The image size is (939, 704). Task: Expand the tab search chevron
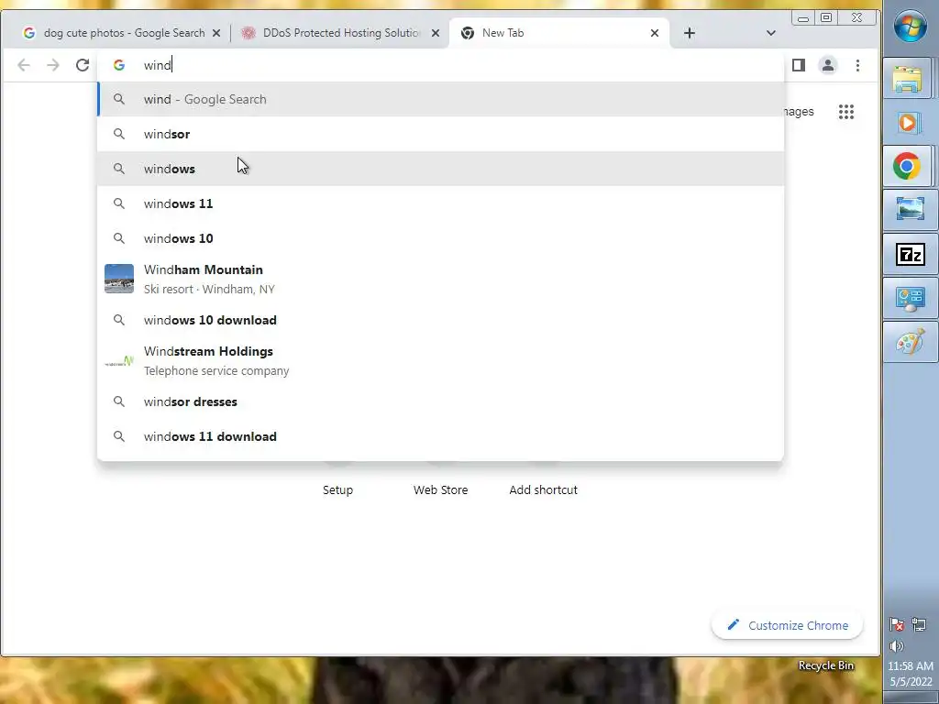(x=770, y=33)
